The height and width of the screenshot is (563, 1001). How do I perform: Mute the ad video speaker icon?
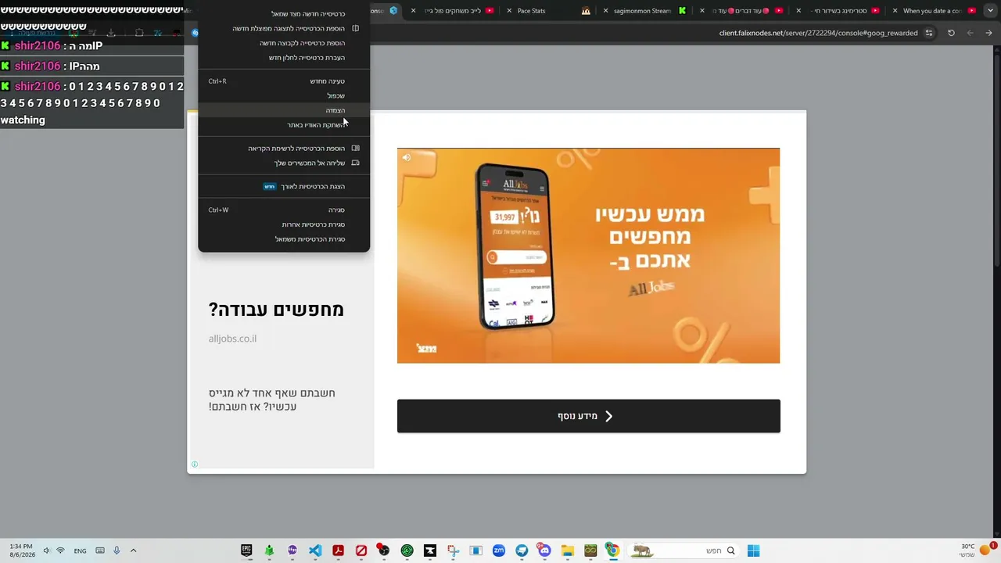(407, 157)
